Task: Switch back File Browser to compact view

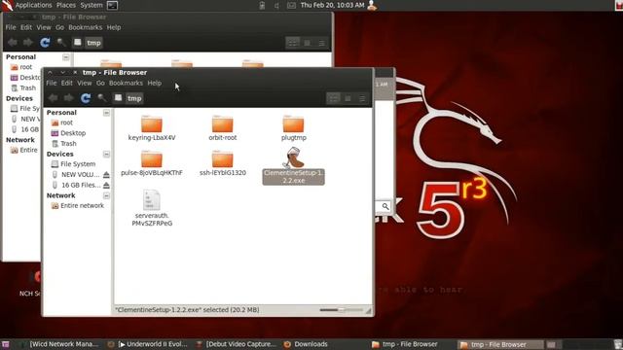Action: point(321,43)
